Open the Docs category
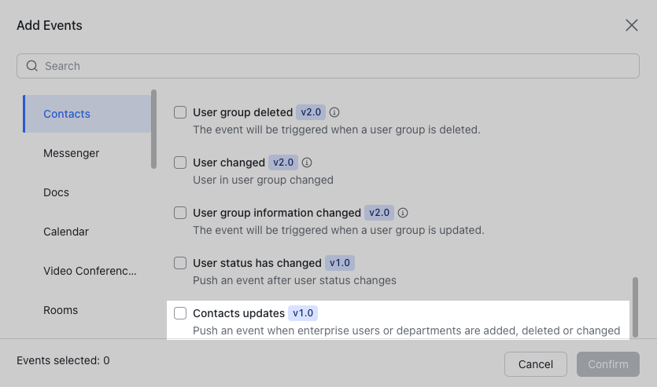Viewport: 657px width, 387px height. tap(56, 192)
